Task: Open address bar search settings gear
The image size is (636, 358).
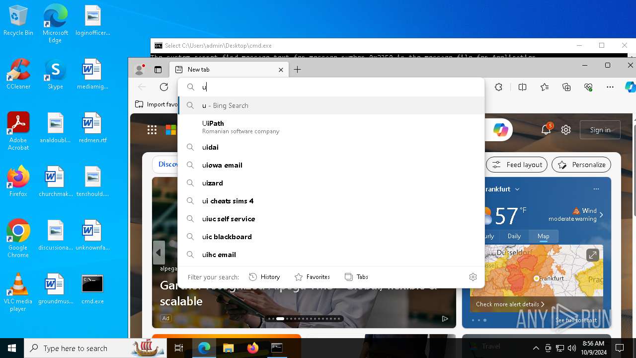Action: 473,277
